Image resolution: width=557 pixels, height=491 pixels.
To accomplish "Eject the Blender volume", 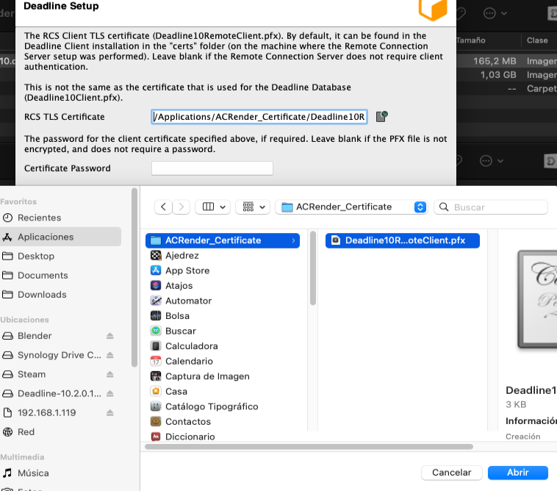I will pyautogui.click(x=109, y=336).
